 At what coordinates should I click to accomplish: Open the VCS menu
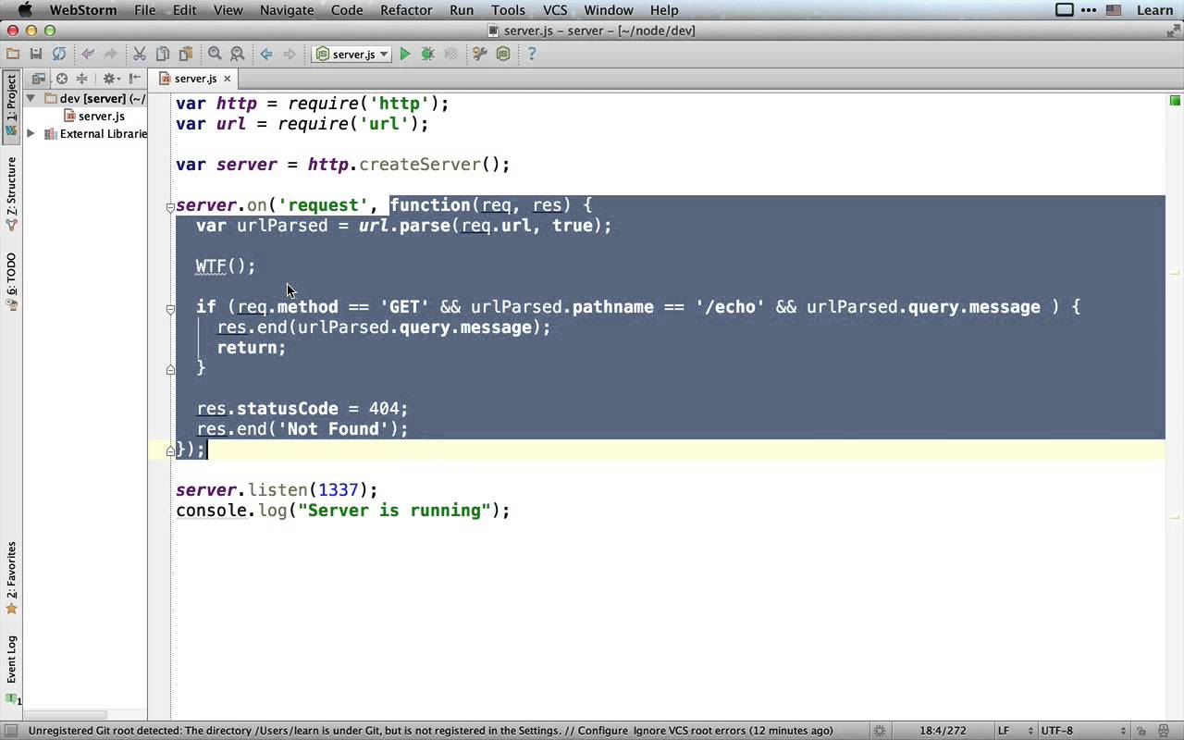[555, 10]
